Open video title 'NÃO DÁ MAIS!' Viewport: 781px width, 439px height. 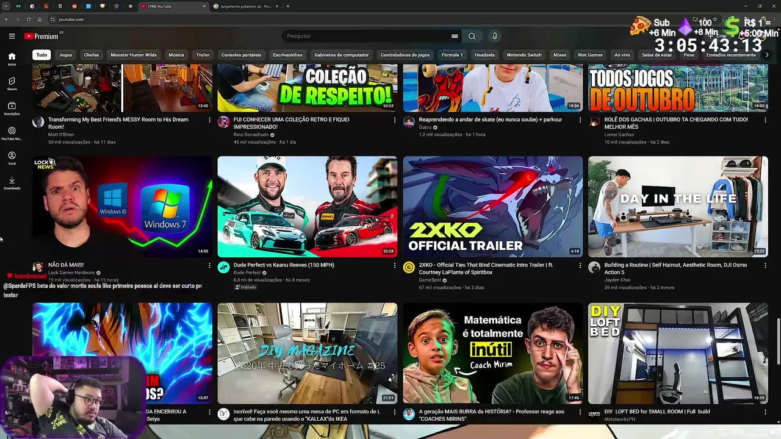[x=66, y=265]
